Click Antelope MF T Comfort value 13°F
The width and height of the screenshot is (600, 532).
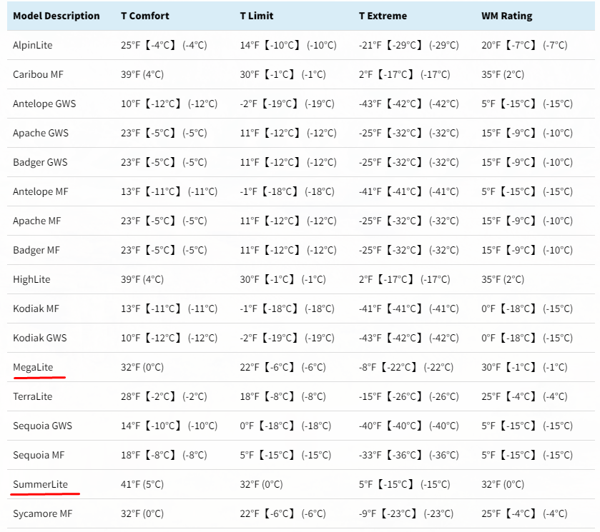(x=130, y=191)
